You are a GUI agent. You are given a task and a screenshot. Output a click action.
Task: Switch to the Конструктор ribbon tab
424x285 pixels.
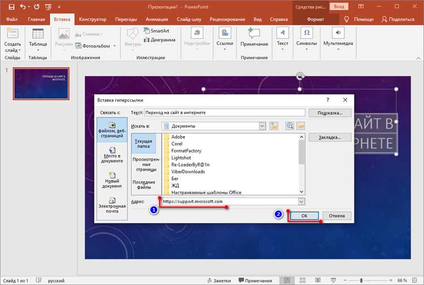tap(93, 19)
